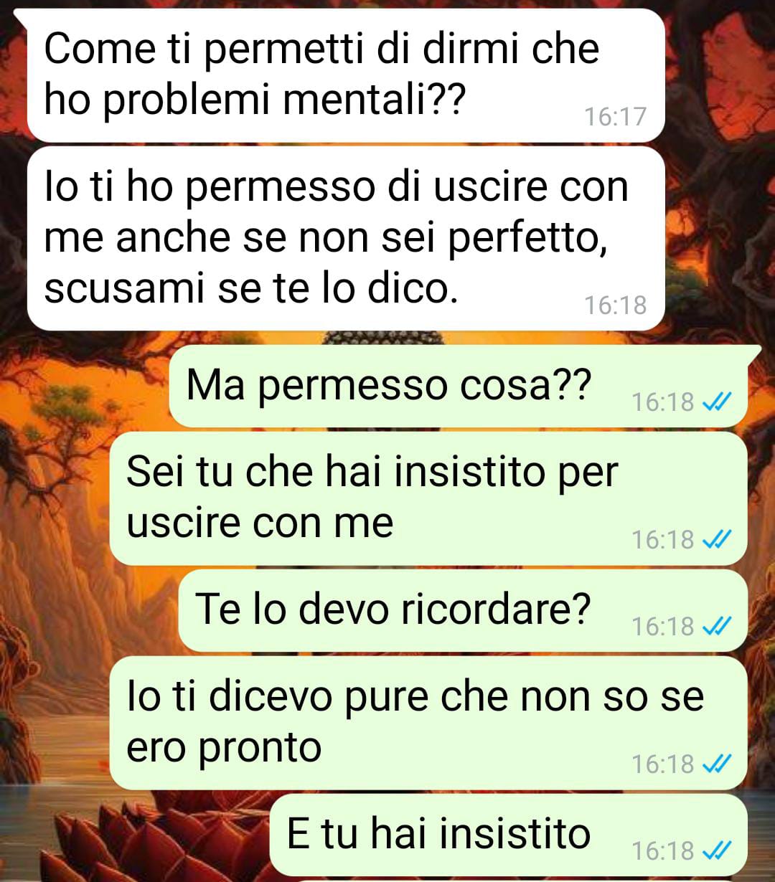Tap the timestamp beside 'Ma permesso cosa??'
775x882 pixels.
click(663, 402)
